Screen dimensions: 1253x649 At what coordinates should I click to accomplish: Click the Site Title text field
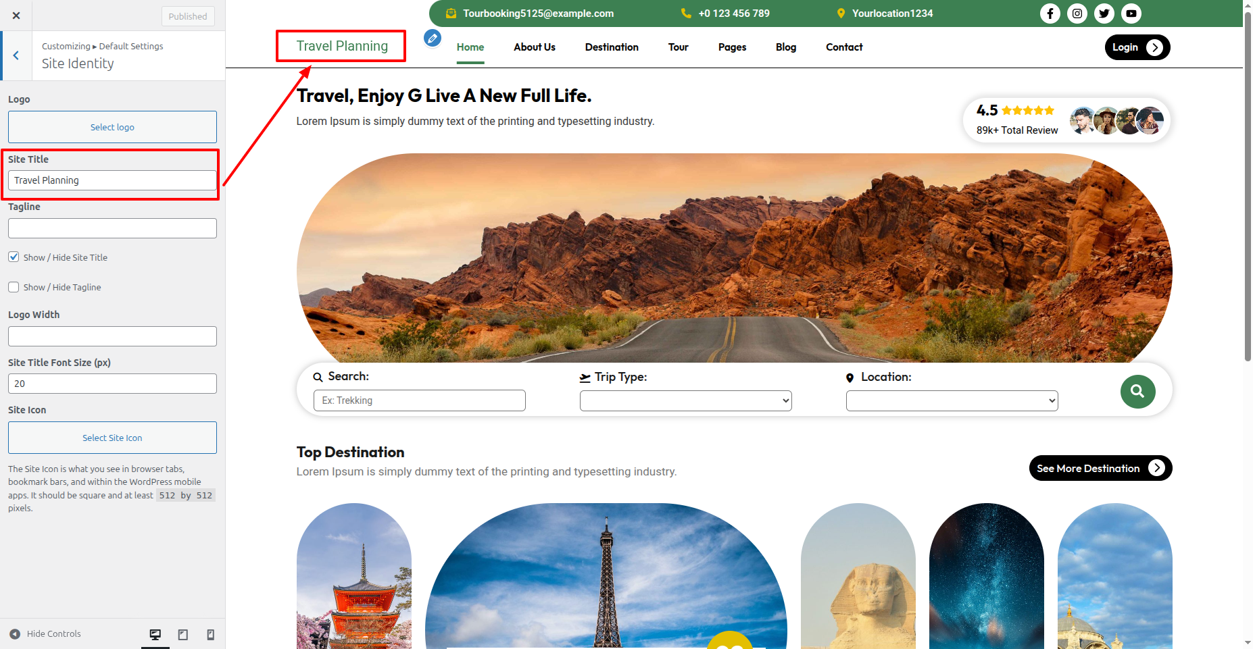[112, 180]
